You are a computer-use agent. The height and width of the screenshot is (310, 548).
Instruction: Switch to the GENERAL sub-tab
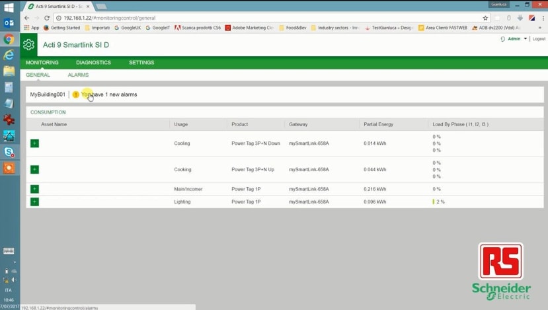tap(38, 75)
